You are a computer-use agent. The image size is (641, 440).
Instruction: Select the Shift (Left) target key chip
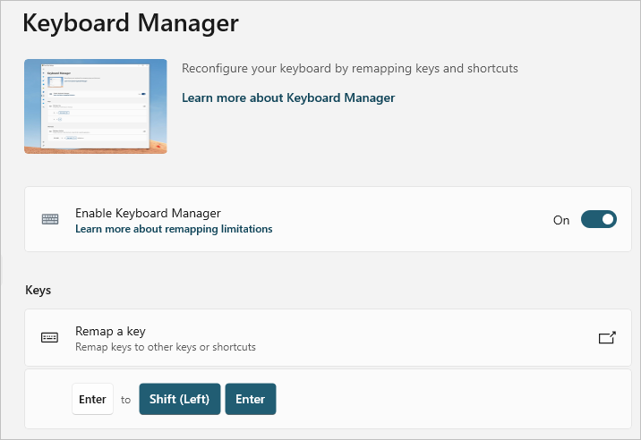[x=179, y=399]
